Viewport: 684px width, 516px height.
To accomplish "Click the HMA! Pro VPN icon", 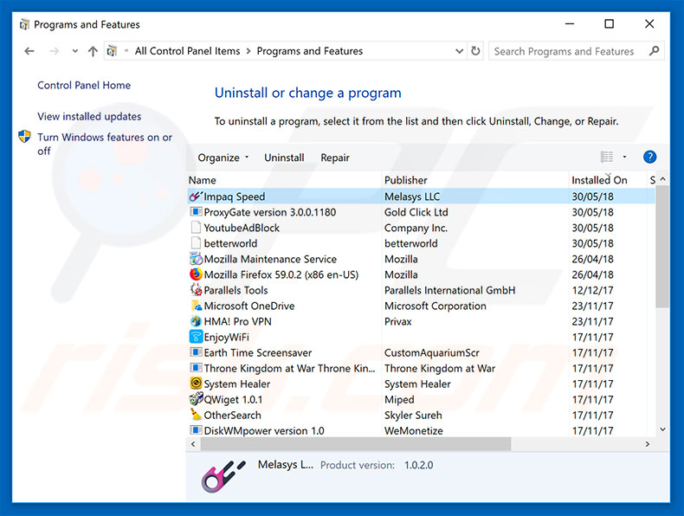I will [196, 321].
